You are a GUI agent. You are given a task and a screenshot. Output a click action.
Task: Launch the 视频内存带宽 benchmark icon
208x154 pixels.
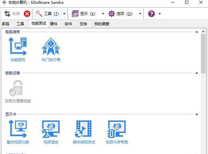pyautogui.click(x=117, y=129)
